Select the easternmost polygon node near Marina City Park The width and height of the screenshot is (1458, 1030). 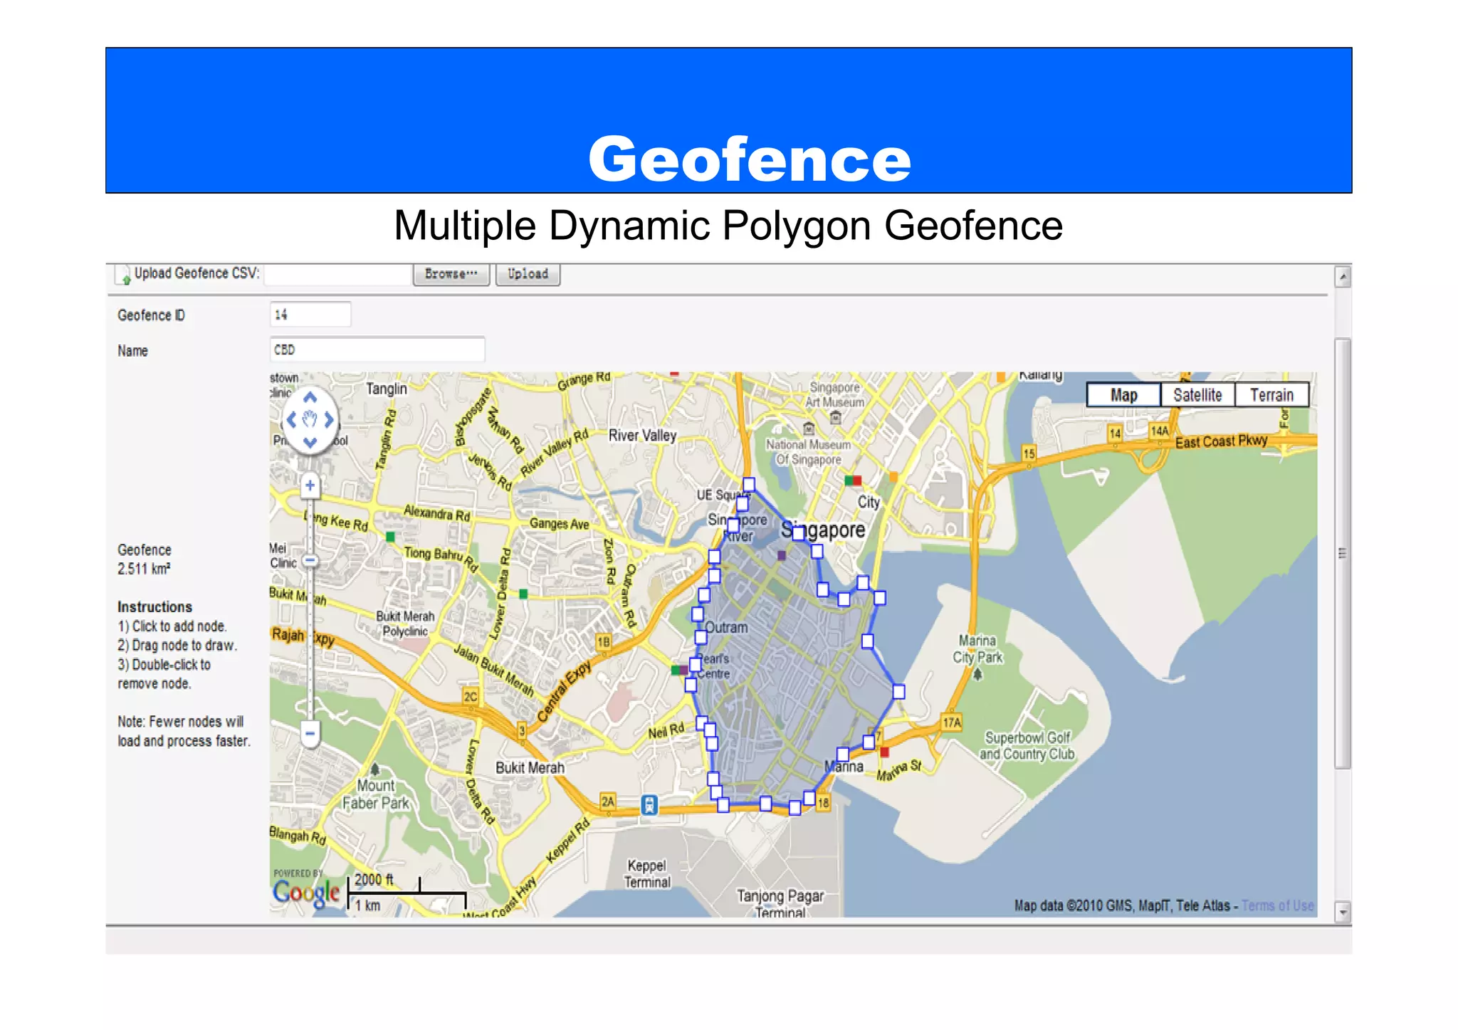coord(899,691)
